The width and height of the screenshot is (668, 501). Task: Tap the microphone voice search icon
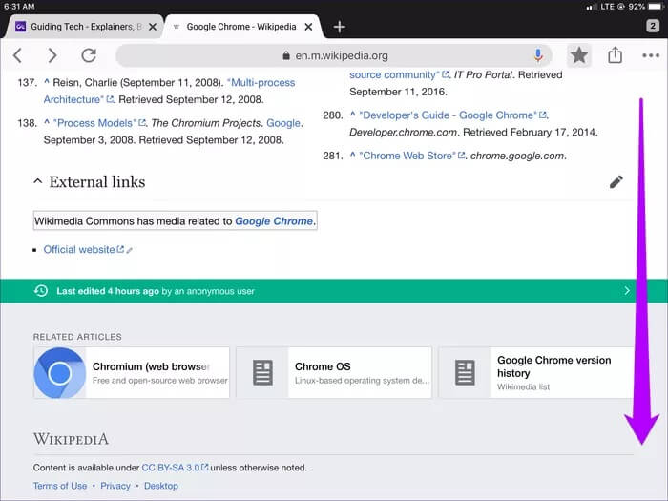(x=538, y=55)
